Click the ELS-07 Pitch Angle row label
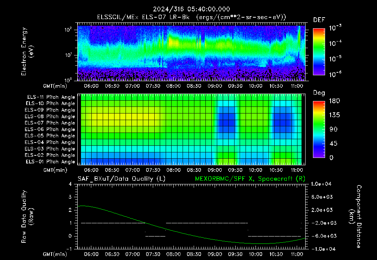This screenshot has width=377, height=260. 50,123
